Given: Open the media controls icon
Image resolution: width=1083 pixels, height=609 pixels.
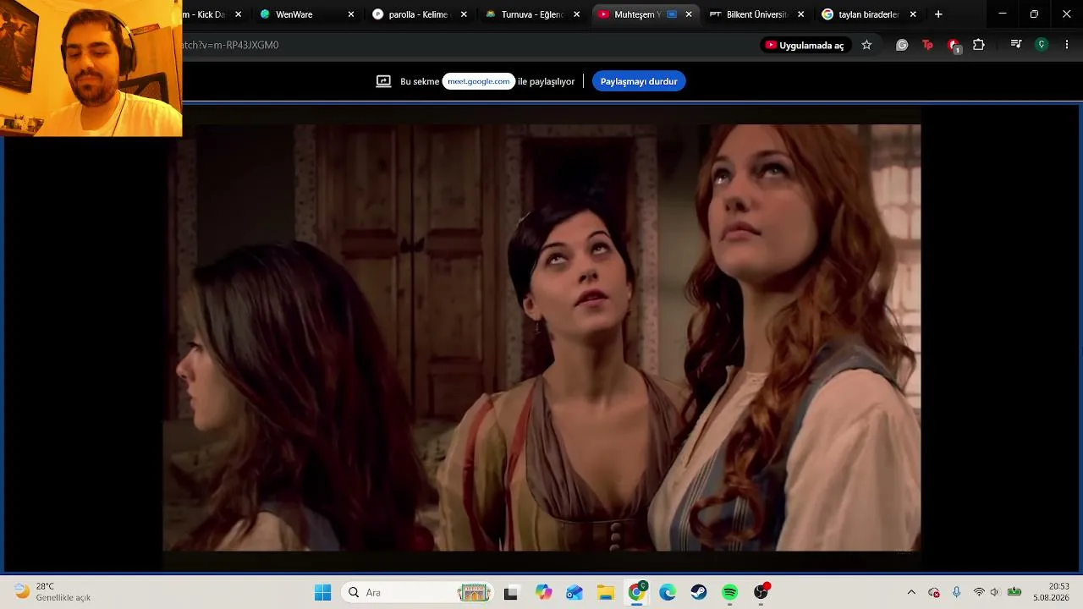Looking at the screenshot, I should click(1016, 45).
